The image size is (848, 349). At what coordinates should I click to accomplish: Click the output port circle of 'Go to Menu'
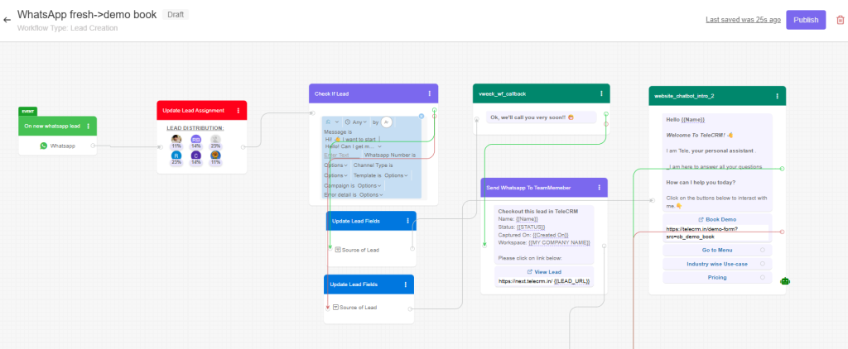pos(763,250)
